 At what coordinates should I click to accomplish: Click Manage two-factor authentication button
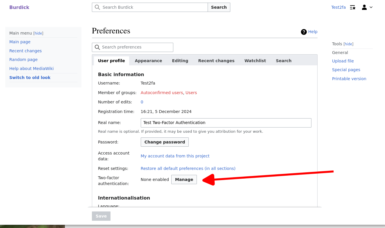pos(184,179)
